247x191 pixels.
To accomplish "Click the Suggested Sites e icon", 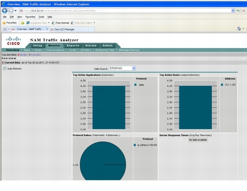I will click(x=28, y=23).
